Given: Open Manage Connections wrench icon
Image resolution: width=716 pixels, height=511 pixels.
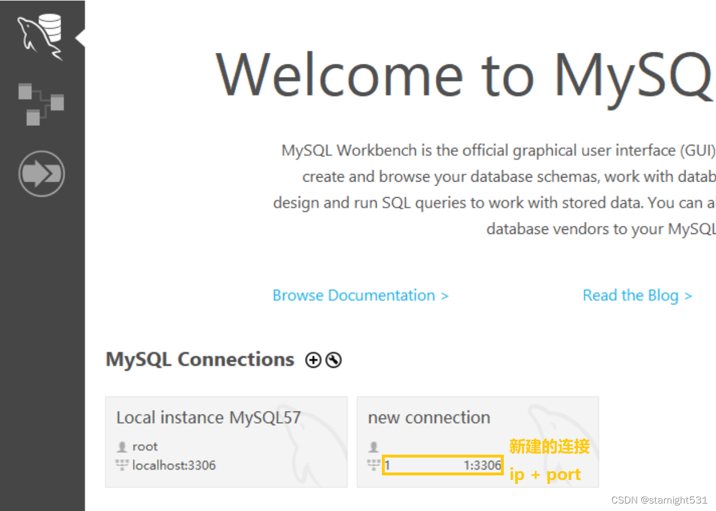Looking at the screenshot, I should (334, 360).
